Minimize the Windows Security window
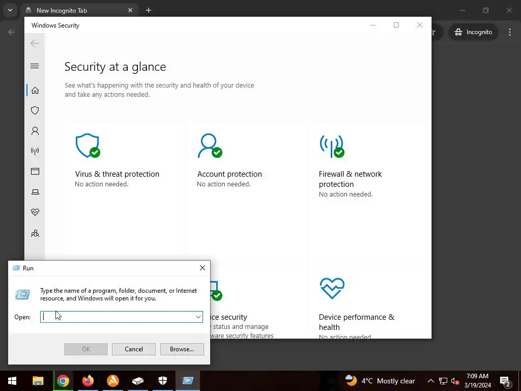 tap(373, 25)
